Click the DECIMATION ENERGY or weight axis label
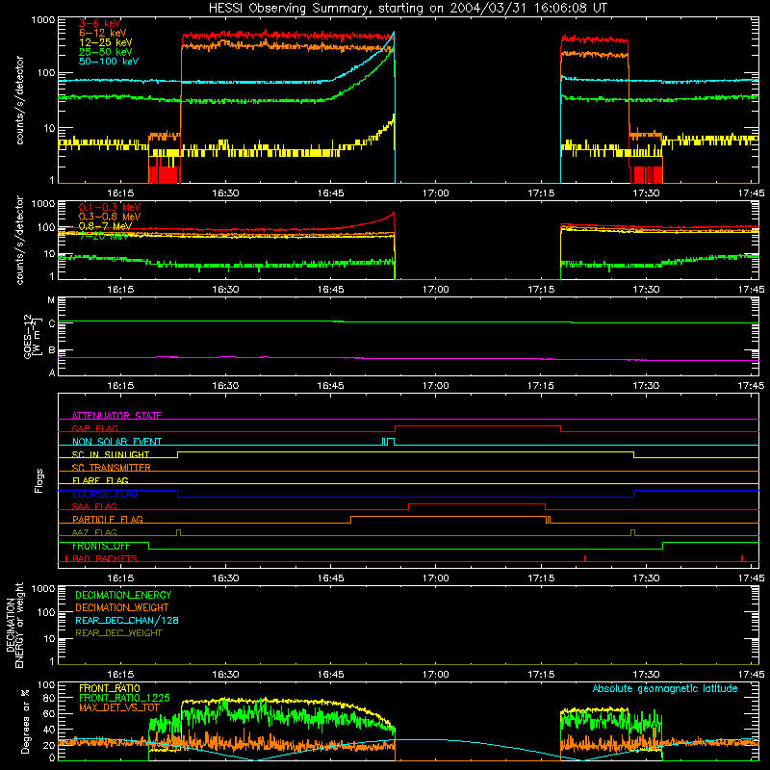The width and height of the screenshot is (770, 770). tap(14, 625)
